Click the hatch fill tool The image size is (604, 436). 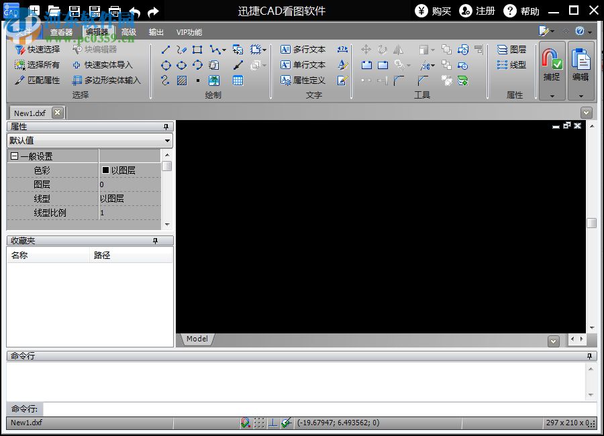(x=182, y=80)
